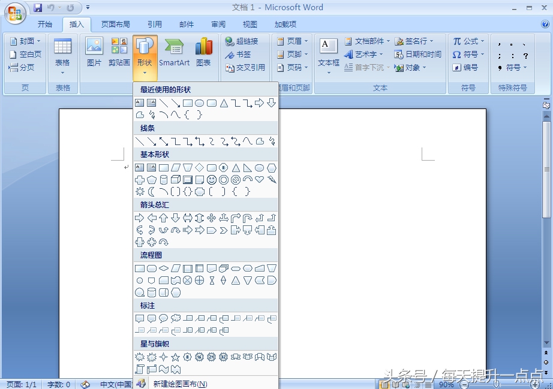
Task: Insert a Bookmark (书签)
Action: coord(238,55)
